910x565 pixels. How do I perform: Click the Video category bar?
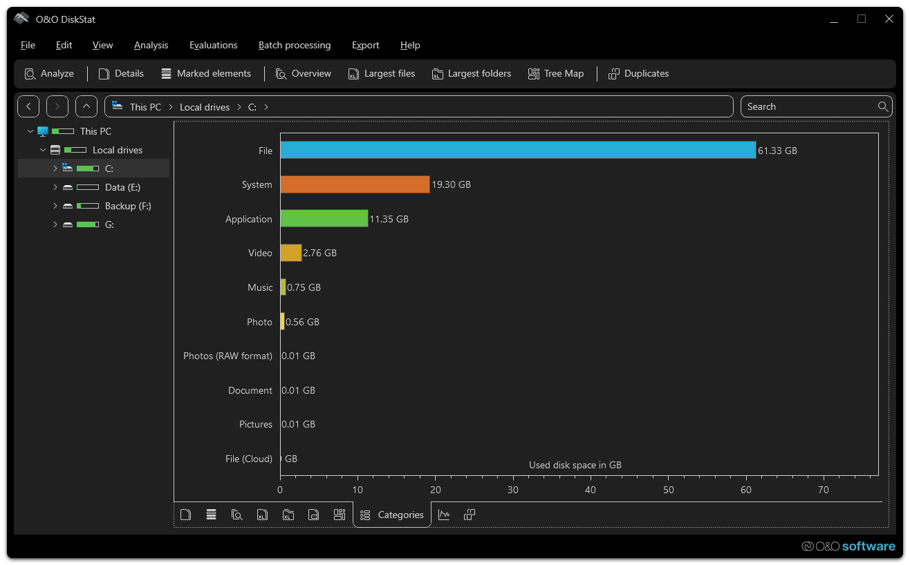point(290,253)
